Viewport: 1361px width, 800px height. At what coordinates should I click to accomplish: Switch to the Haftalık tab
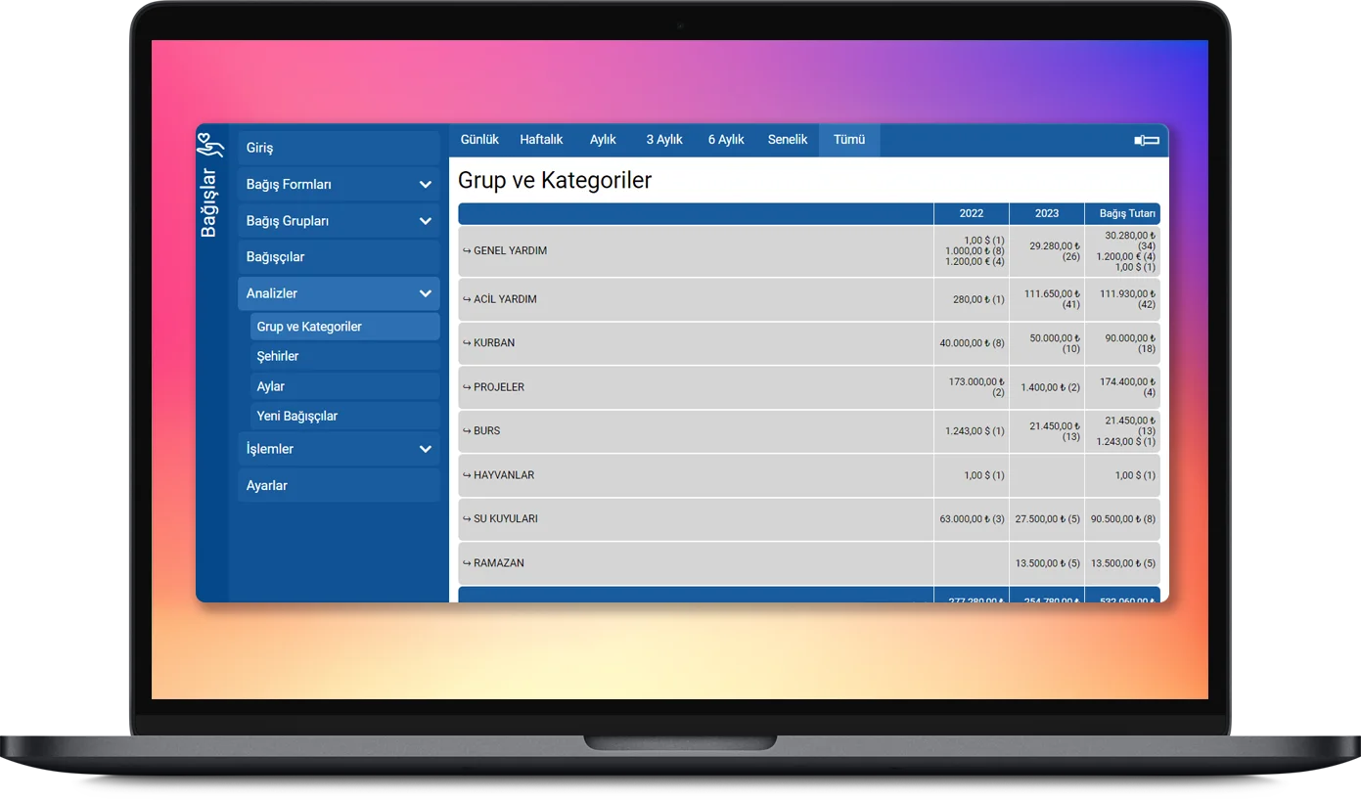541,140
